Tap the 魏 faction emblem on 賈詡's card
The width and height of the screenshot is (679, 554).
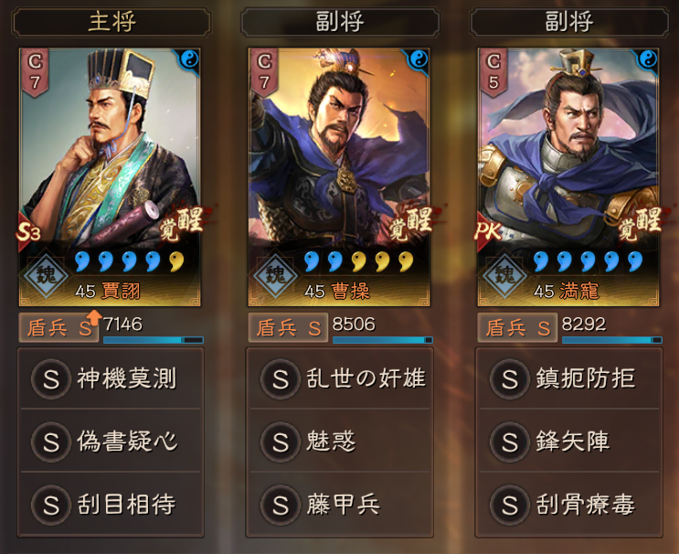tap(47, 275)
